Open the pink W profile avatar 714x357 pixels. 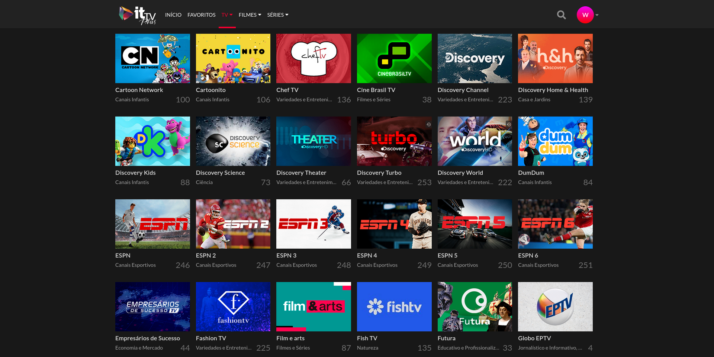tap(585, 15)
